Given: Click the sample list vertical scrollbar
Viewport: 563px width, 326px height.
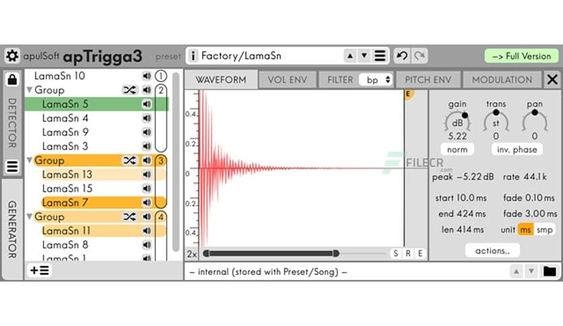Looking at the screenshot, I should pyautogui.click(x=176, y=162).
